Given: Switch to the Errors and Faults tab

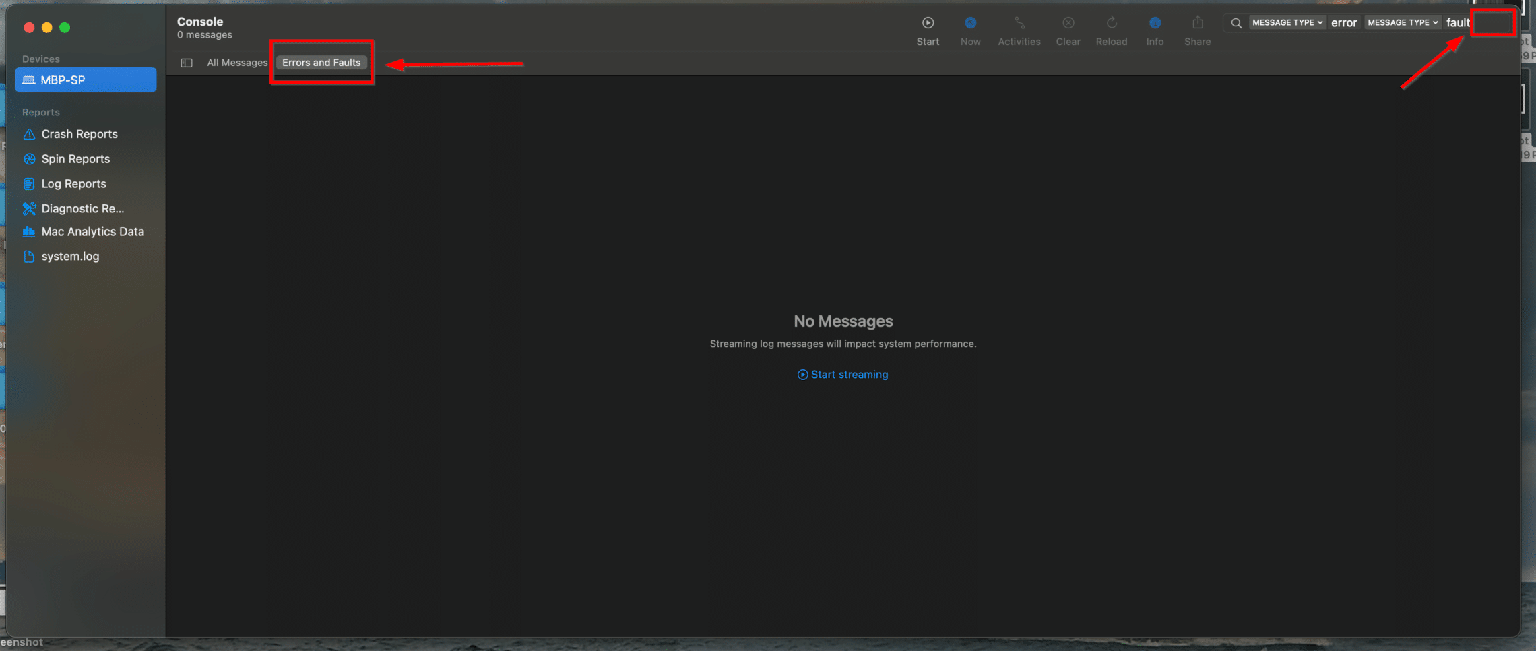Looking at the screenshot, I should [321, 62].
